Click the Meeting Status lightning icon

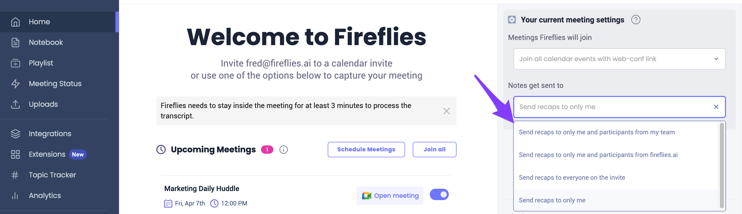(x=15, y=84)
